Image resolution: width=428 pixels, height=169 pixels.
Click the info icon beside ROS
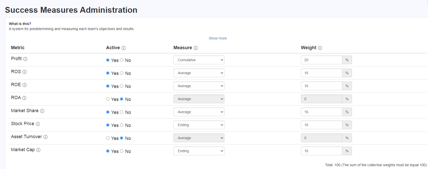pyautogui.click(x=24, y=72)
